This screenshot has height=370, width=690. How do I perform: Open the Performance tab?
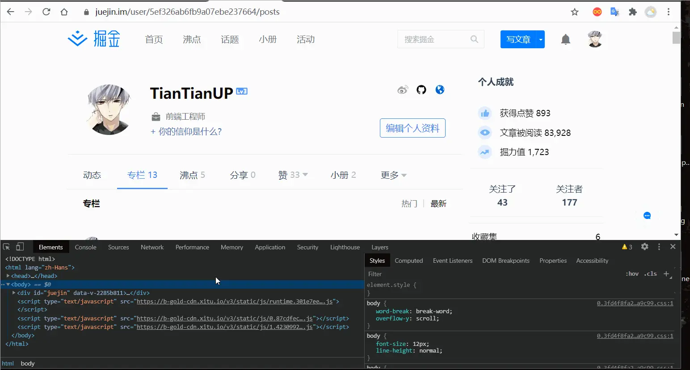192,247
